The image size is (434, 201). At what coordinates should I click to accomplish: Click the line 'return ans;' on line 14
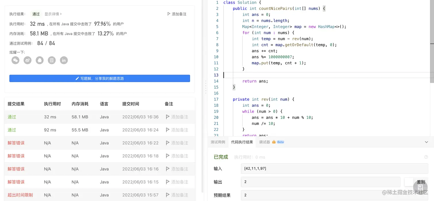point(255,81)
